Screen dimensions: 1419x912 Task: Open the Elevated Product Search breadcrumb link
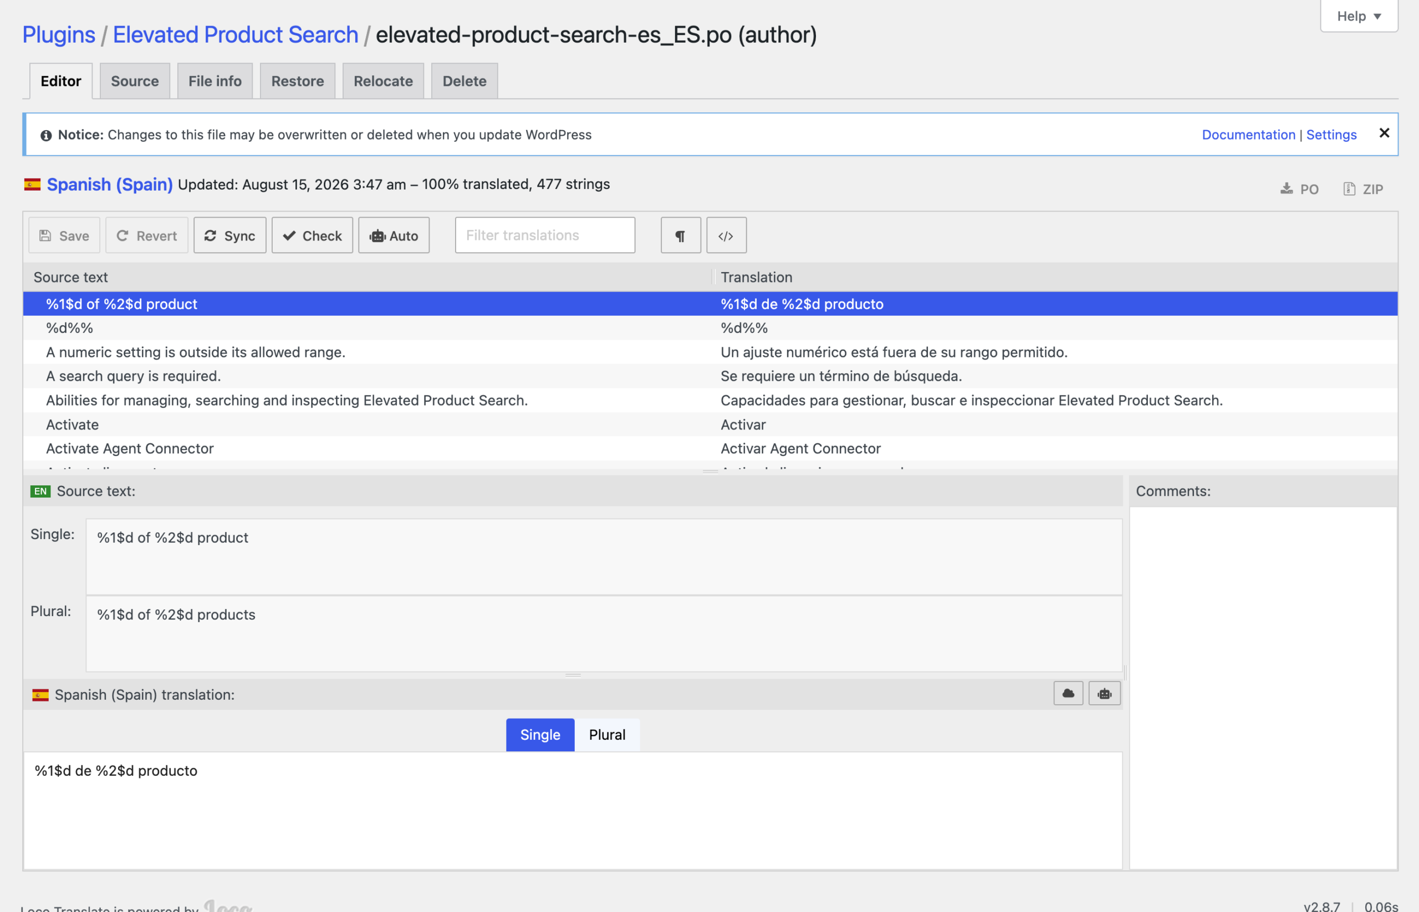(x=235, y=34)
